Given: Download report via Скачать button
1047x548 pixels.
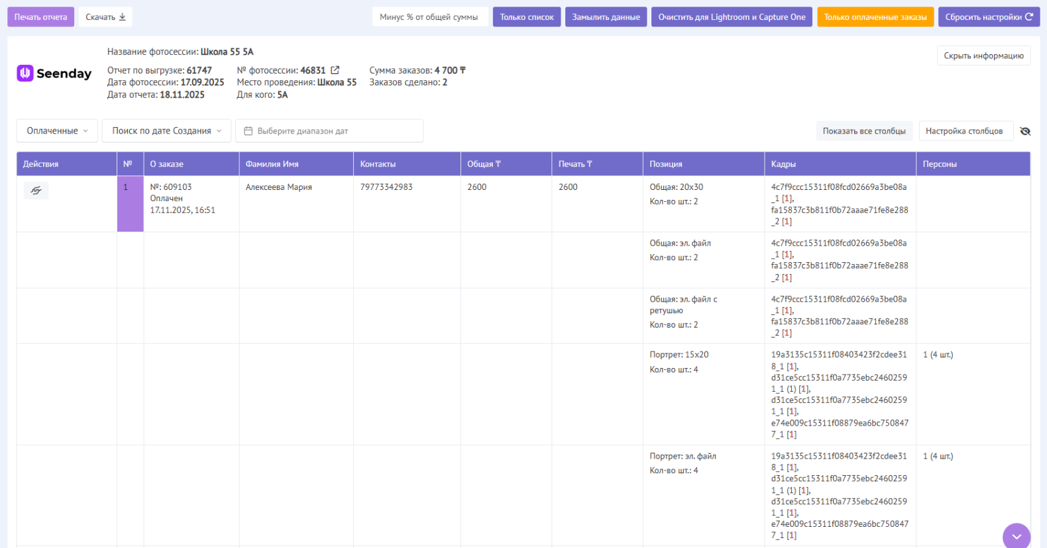Looking at the screenshot, I should [105, 17].
